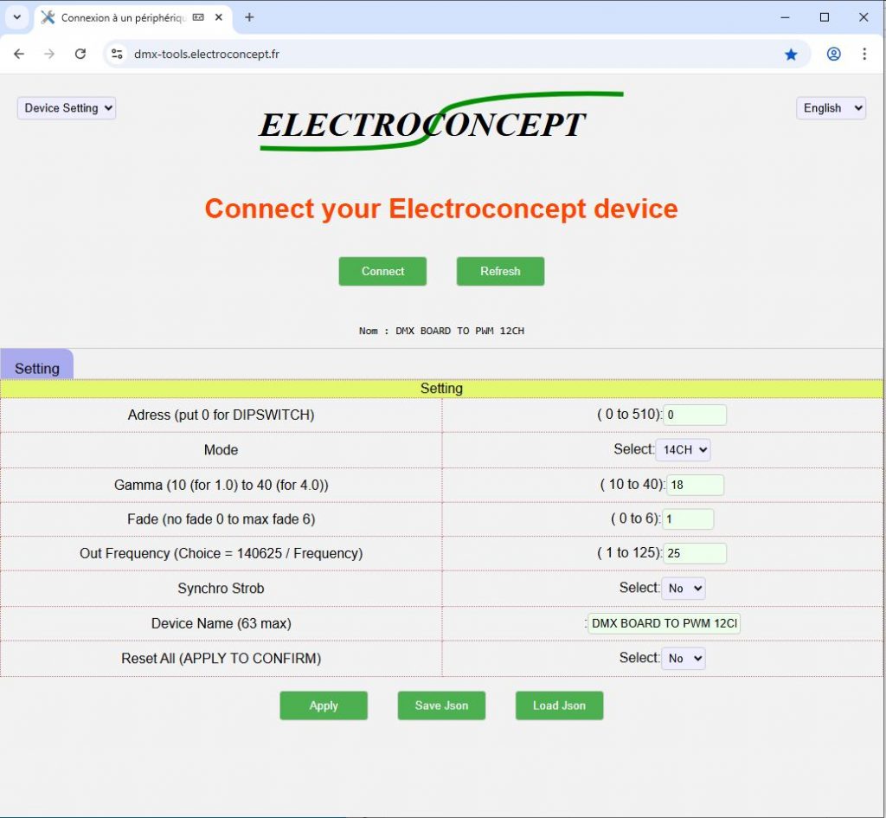The height and width of the screenshot is (818, 886).
Task: Open the Reset All select dropdown
Action: click(x=683, y=659)
